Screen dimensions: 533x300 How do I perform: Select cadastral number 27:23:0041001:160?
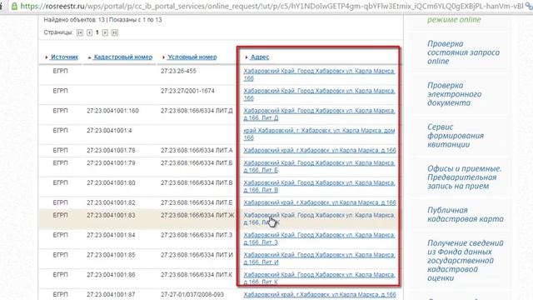112,111
